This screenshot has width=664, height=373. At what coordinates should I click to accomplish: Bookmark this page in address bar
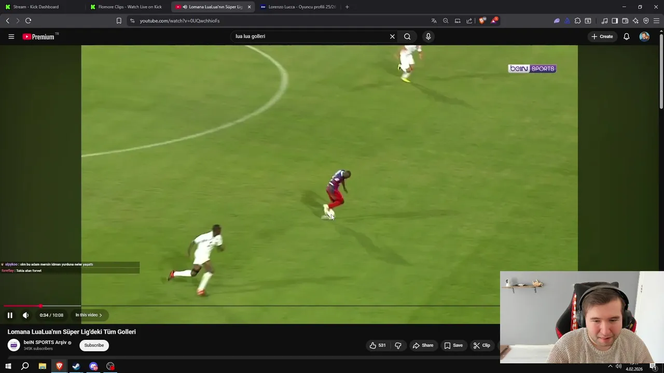[x=119, y=21]
